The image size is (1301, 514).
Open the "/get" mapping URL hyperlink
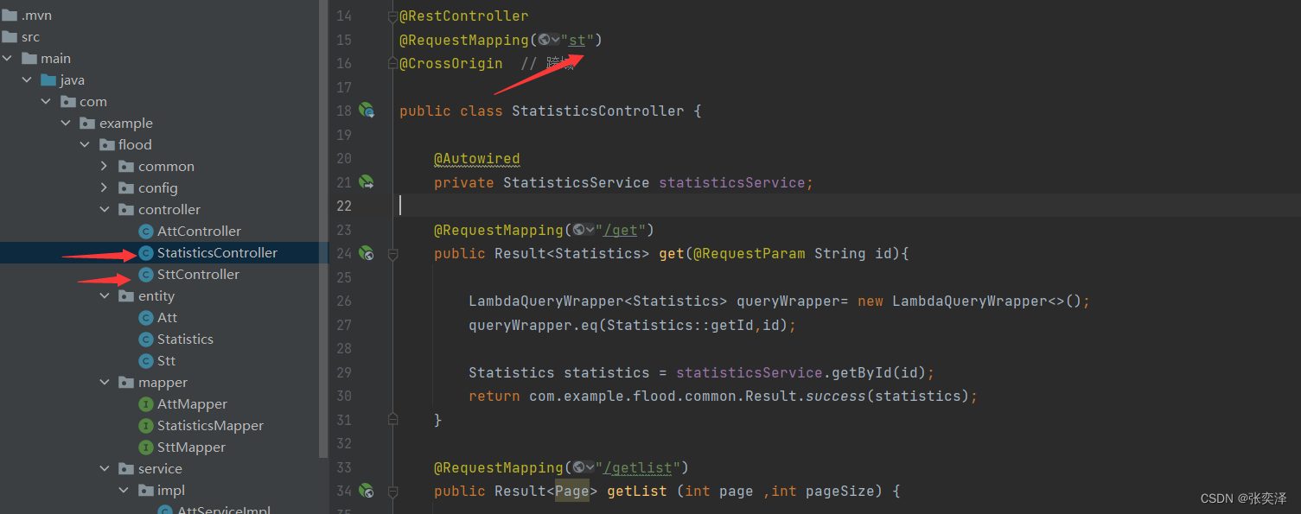622,230
